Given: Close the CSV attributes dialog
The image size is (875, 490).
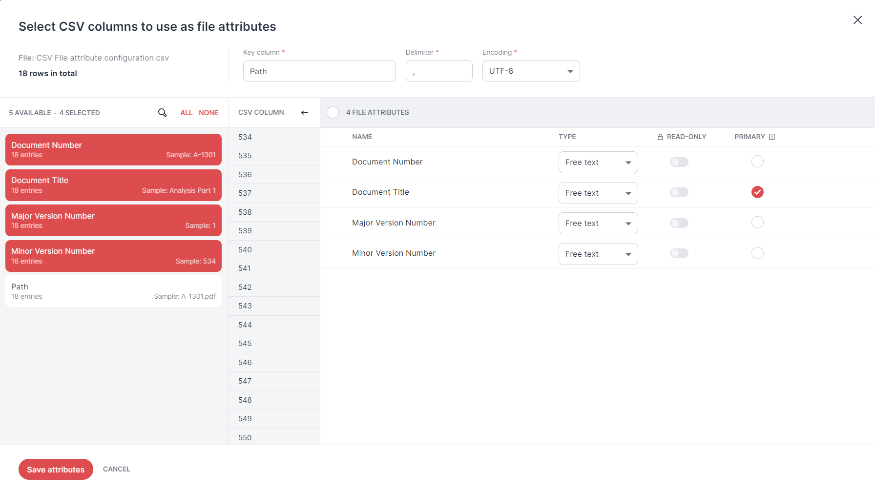Looking at the screenshot, I should coord(857,20).
